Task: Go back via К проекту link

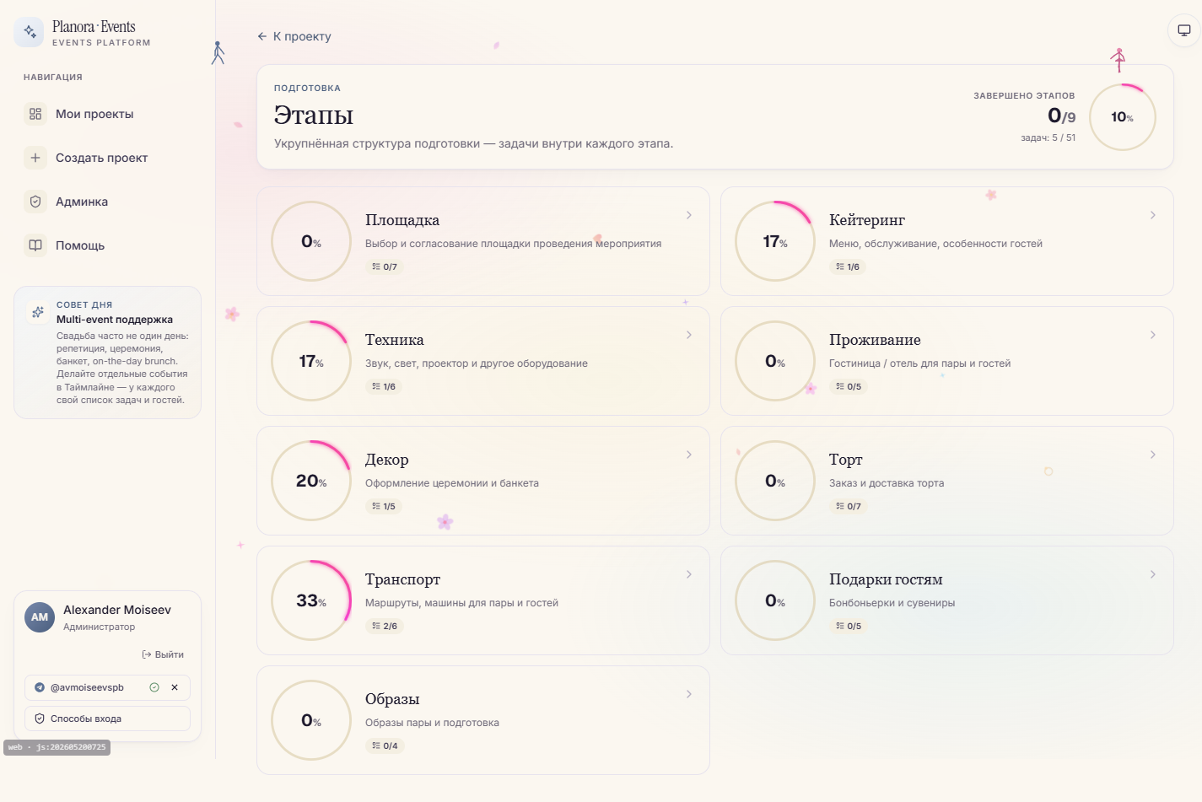Action: [294, 36]
